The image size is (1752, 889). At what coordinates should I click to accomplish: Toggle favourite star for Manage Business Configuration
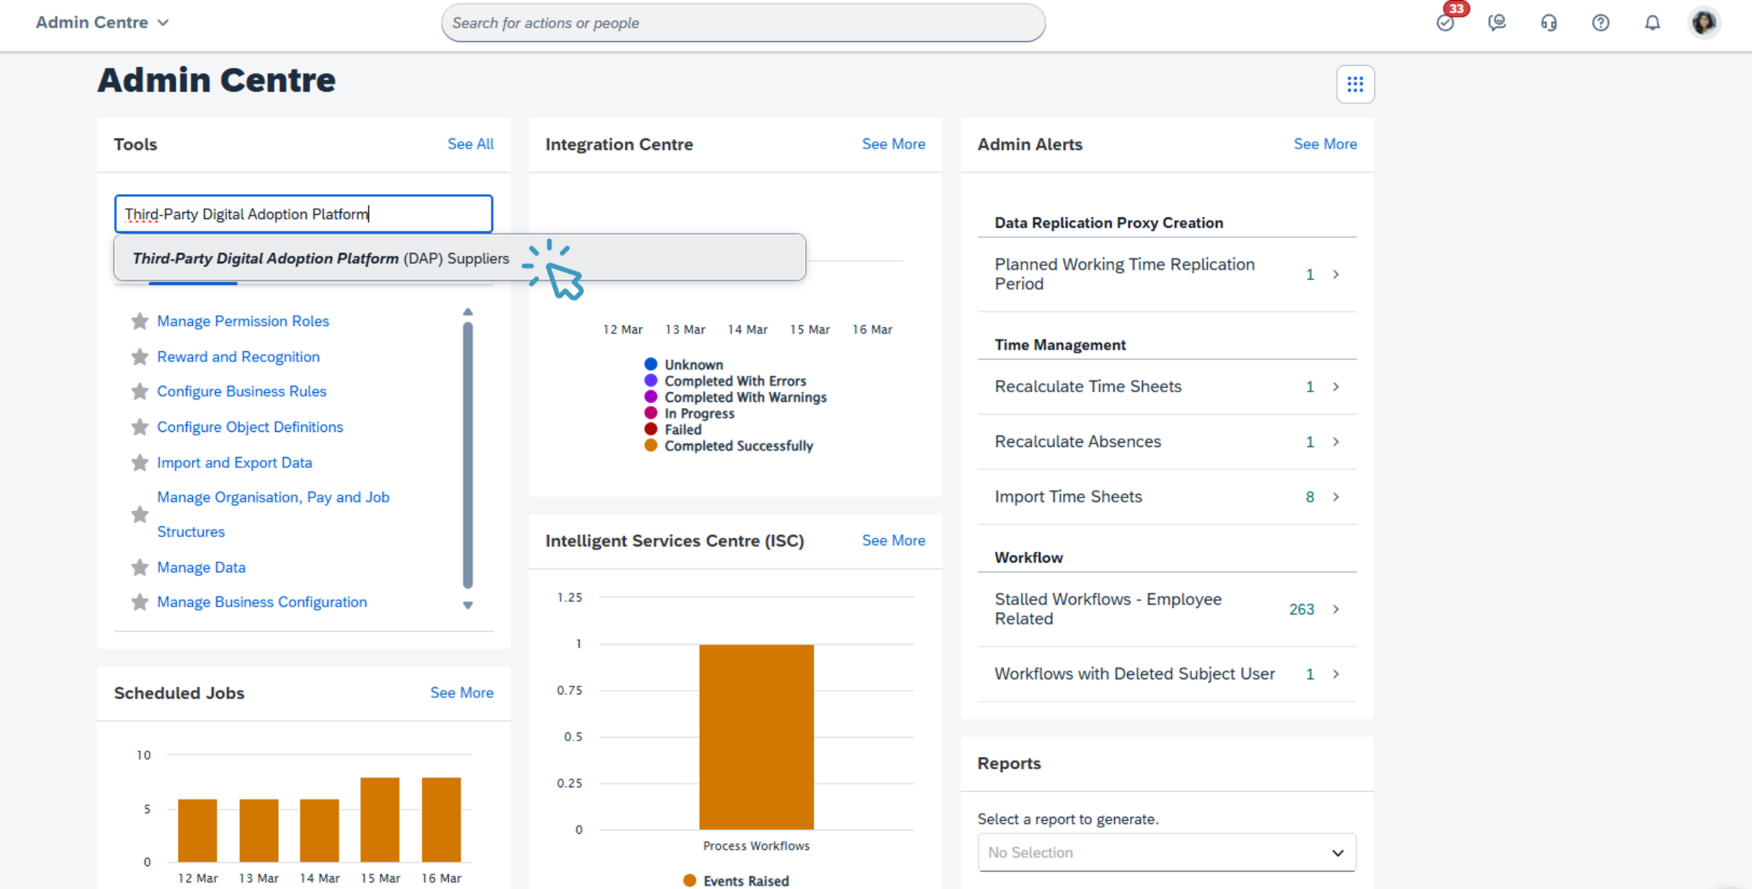pyautogui.click(x=140, y=602)
